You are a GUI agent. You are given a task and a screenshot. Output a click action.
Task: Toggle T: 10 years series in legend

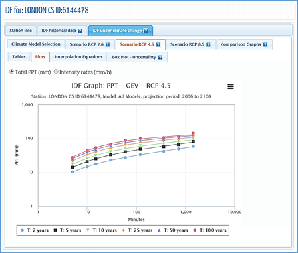pyautogui.click(x=102, y=230)
